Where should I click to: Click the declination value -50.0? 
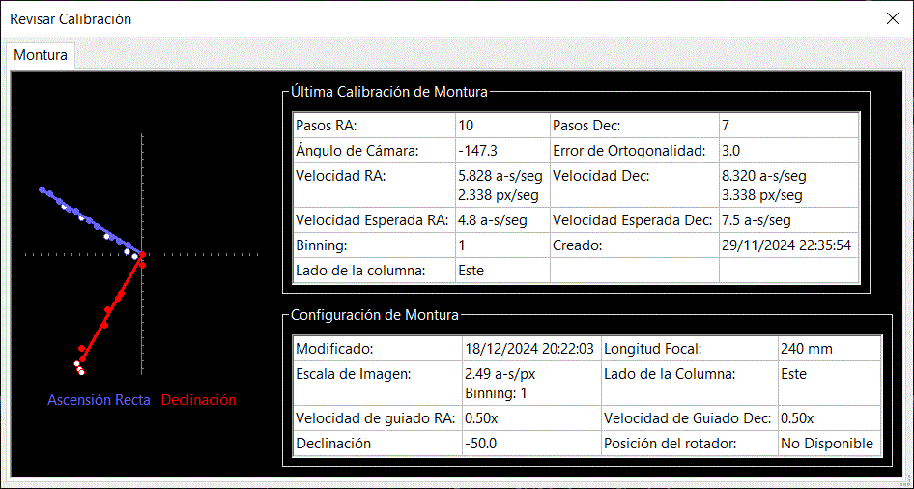pyautogui.click(x=481, y=444)
